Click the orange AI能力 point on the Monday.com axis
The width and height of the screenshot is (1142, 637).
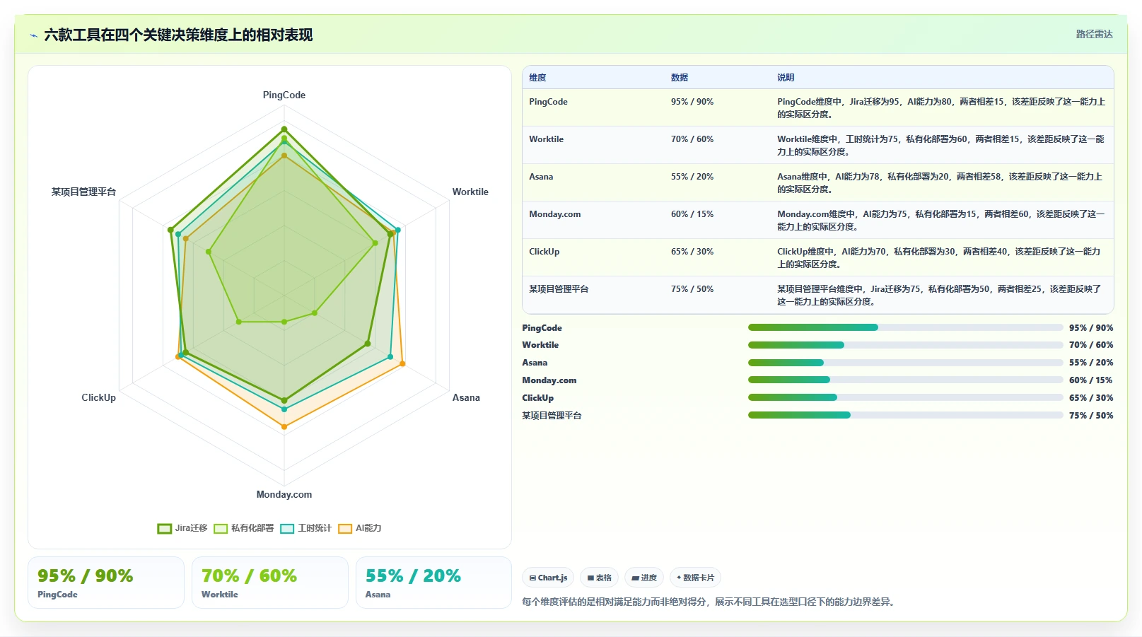(284, 427)
